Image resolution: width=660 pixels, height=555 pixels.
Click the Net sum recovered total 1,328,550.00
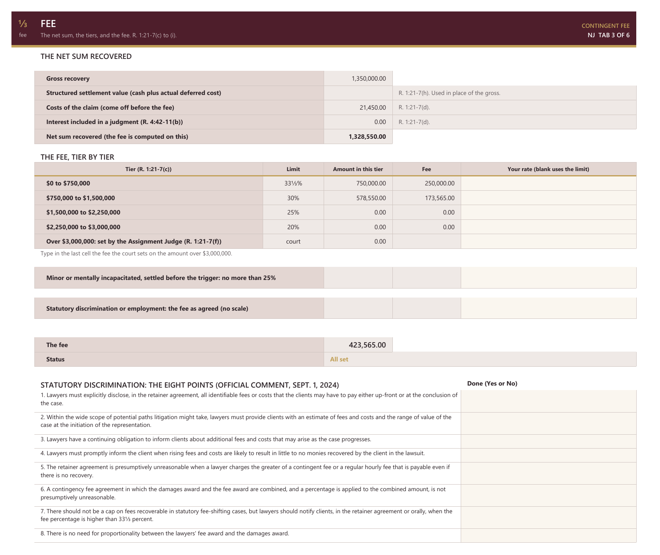[x=358, y=137]
